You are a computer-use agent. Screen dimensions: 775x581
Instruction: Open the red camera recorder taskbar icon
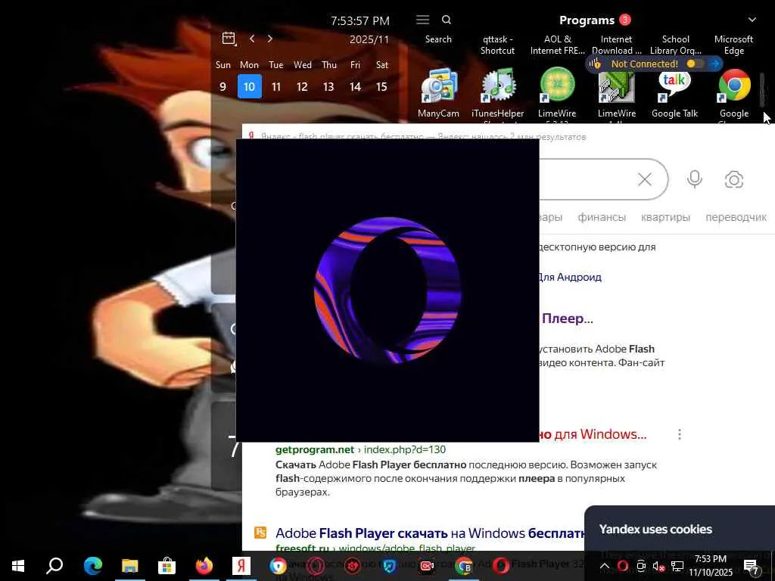pos(427,566)
